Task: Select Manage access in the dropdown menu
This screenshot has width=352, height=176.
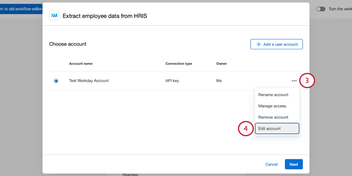Action: pos(272,106)
